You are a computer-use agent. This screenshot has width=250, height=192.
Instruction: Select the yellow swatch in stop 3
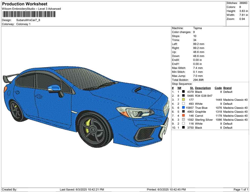click(x=183, y=100)
